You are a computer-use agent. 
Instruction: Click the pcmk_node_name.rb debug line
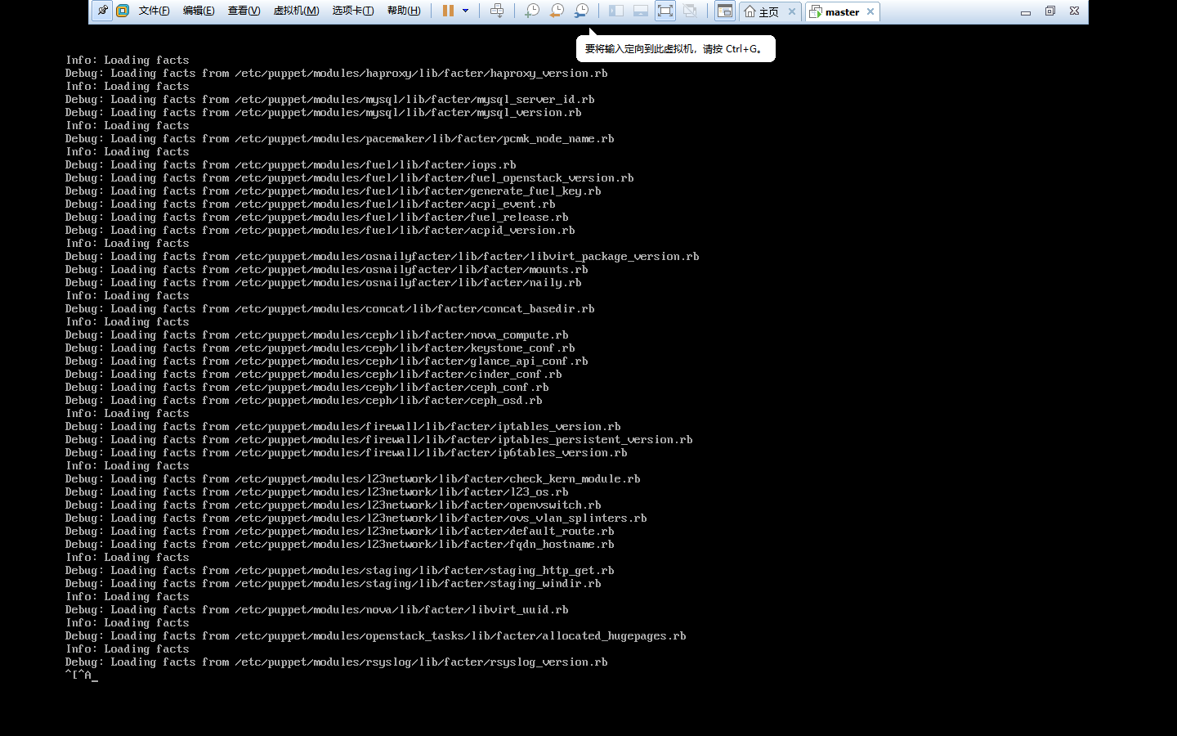pos(340,139)
